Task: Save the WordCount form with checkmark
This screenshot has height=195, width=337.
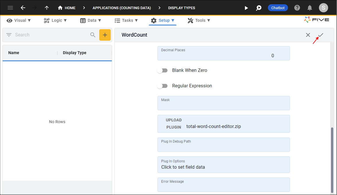Action: (x=321, y=35)
